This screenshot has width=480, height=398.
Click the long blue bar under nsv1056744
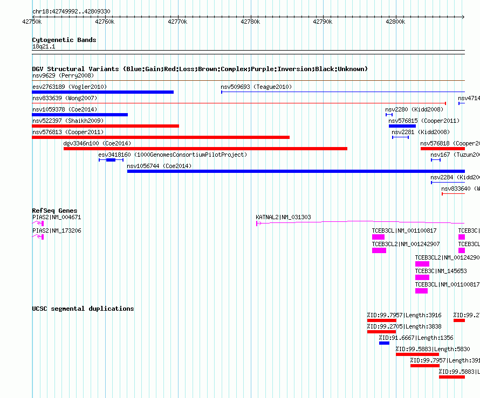click(296, 171)
